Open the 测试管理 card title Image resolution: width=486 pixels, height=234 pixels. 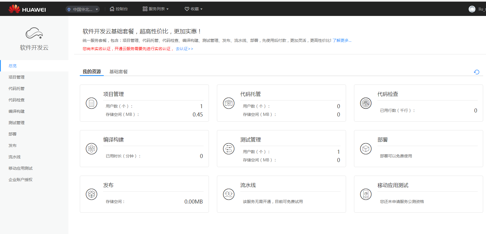(x=251, y=139)
